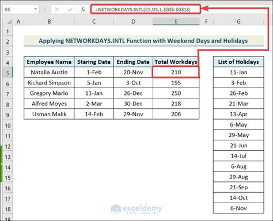Select holiday cell '21-Jun'
Image resolution: width=273 pixels, height=221 pixels.
coord(238,146)
